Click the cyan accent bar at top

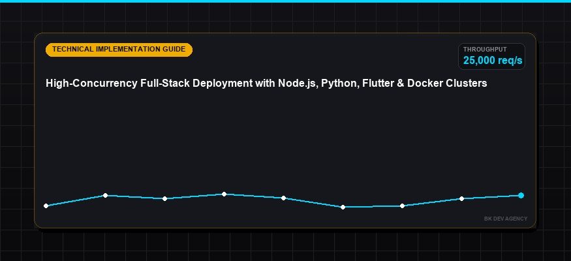[x=286, y=1]
